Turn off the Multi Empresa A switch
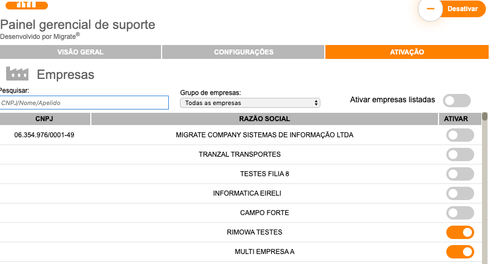The width and height of the screenshot is (492, 264). tap(460, 252)
